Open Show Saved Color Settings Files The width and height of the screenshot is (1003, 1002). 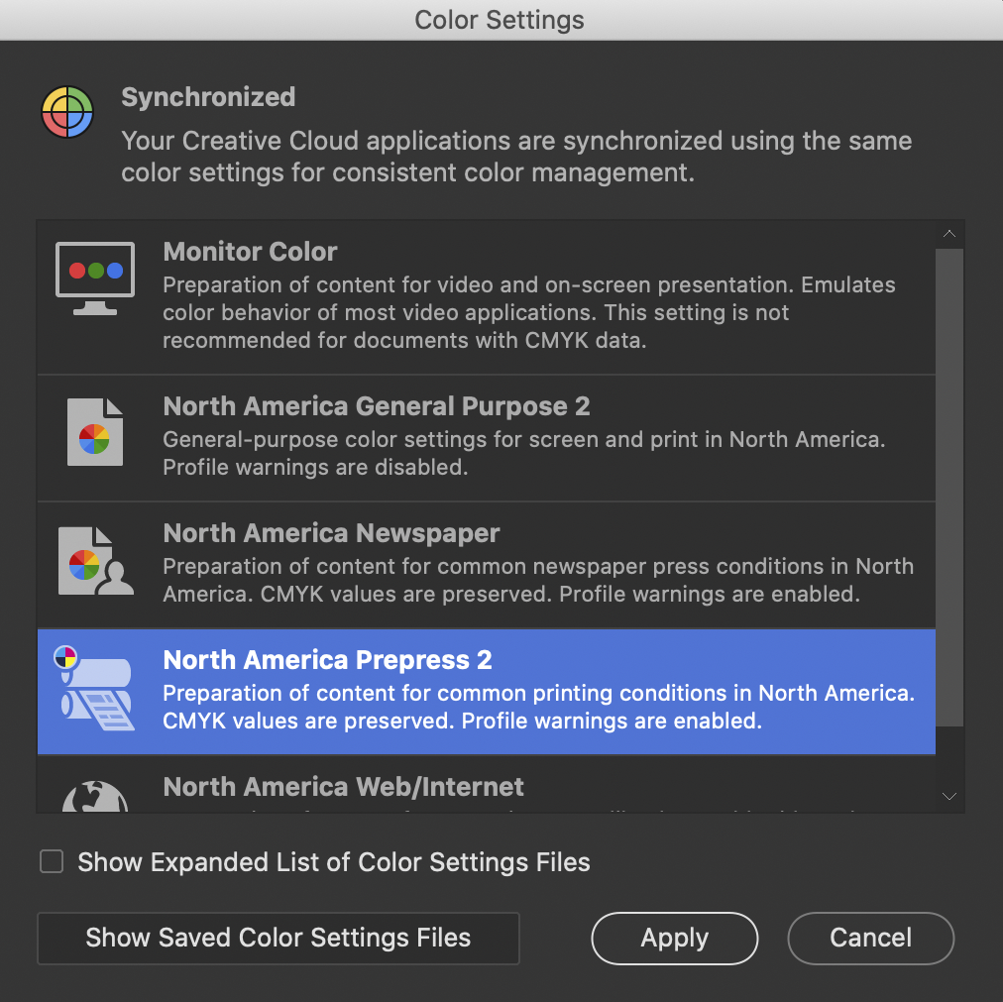pos(279,938)
